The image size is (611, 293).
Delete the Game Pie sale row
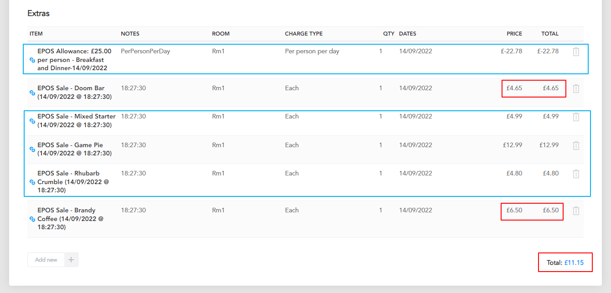pyautogui.click(x=576, y=145)
